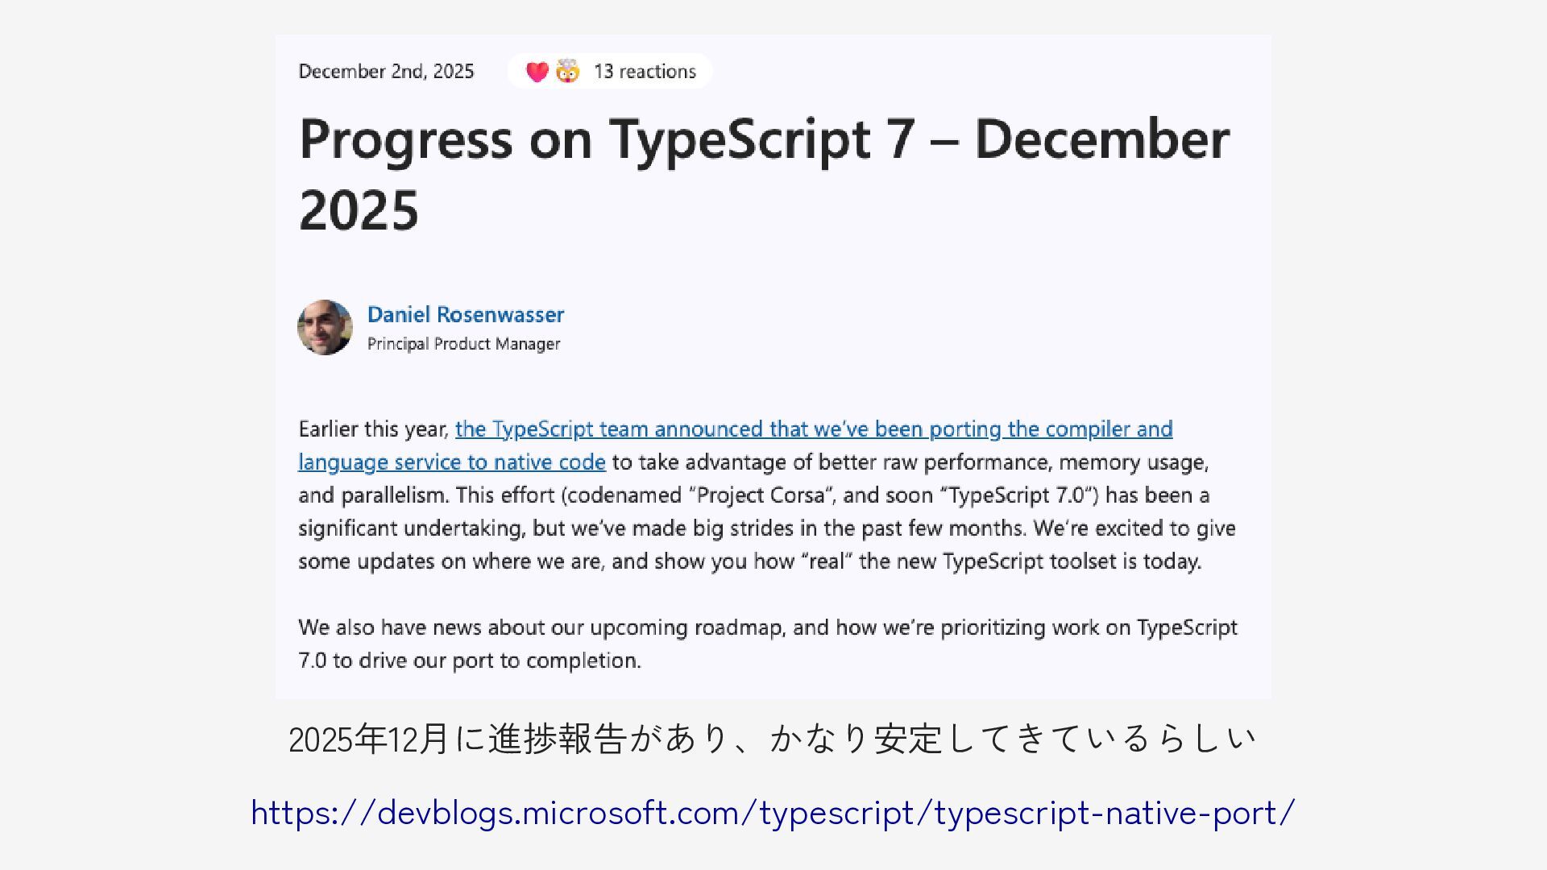Open the 13 reactions count
The image size is (1547, 870).
coord(645,72)
